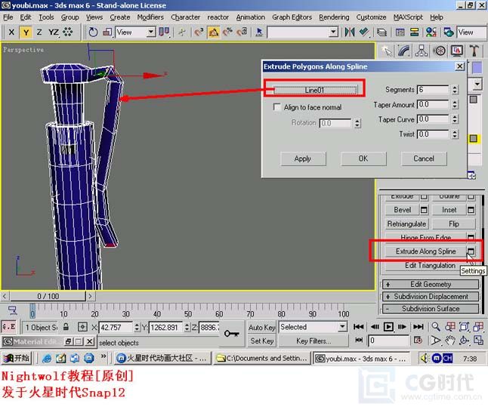Click the Line01 pick spline button
Viewport: 488px width, 407px height.
click(315, 90)
